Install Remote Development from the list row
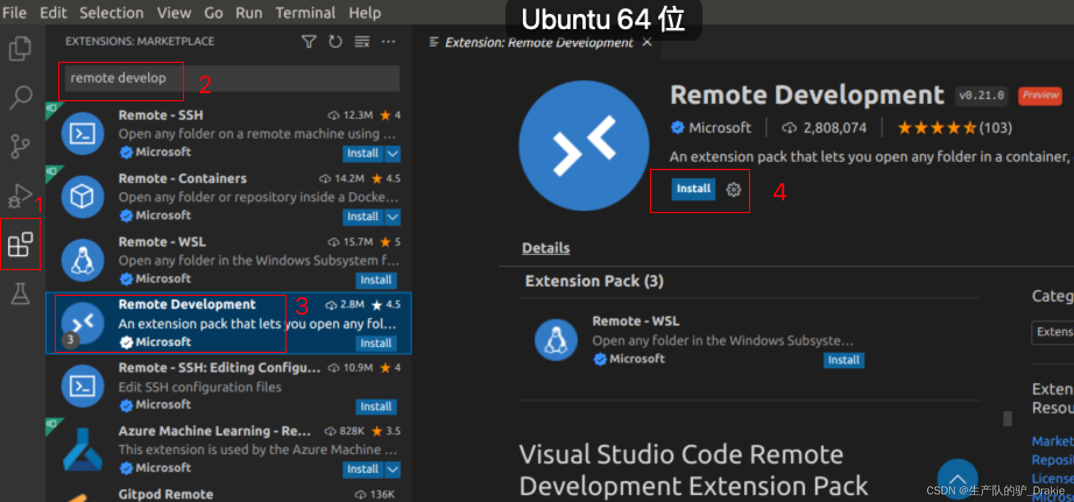The image size is (1074, 502). pos(376,343)
